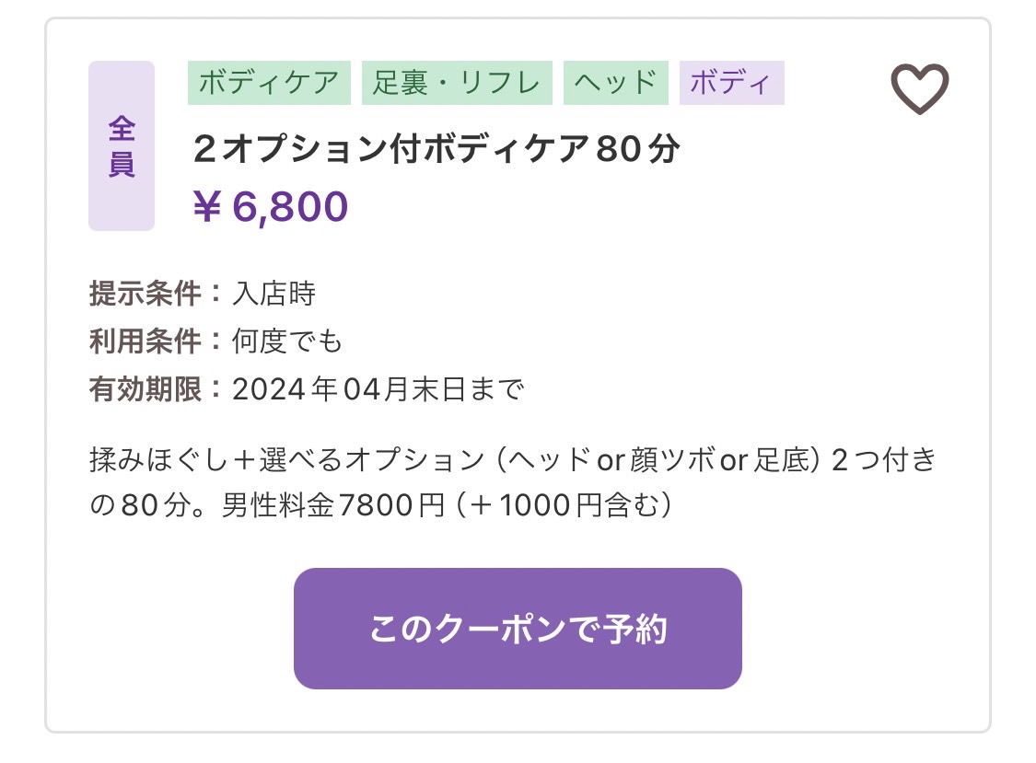This screenshot has width=1036, height=763.
Task: Reserve with このクーポンで予約 button
Action: tap(518, 629)
